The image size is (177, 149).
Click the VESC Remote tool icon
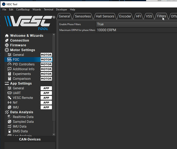(10, 98)
